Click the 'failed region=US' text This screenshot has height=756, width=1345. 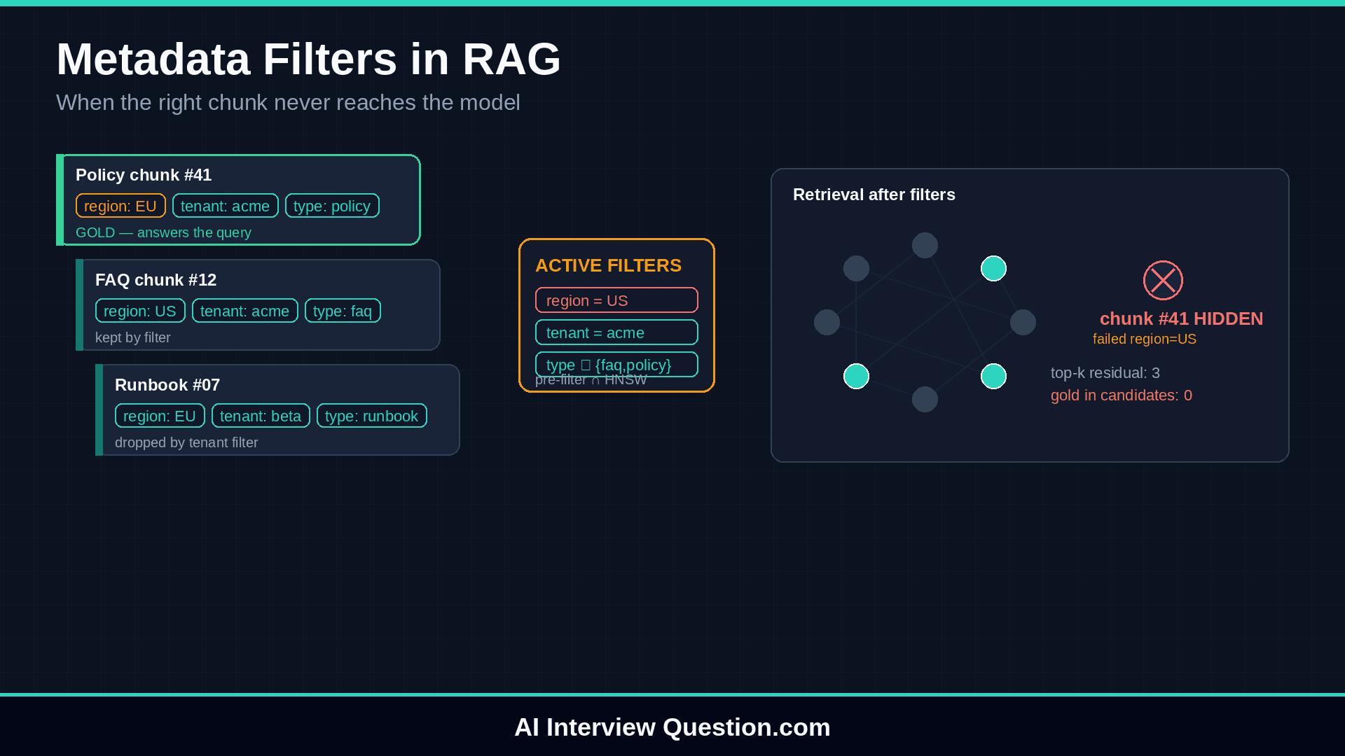click(x=1145, y=339)
